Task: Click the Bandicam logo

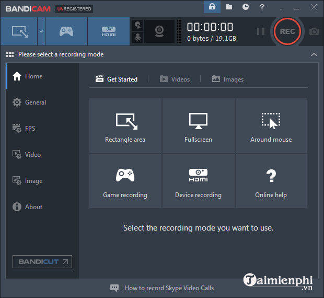Action: pos(28,9)
